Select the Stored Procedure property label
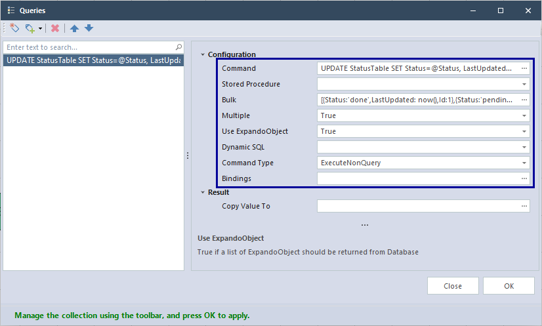The width and height of the screenshot is (542, 326). [251, 84]
